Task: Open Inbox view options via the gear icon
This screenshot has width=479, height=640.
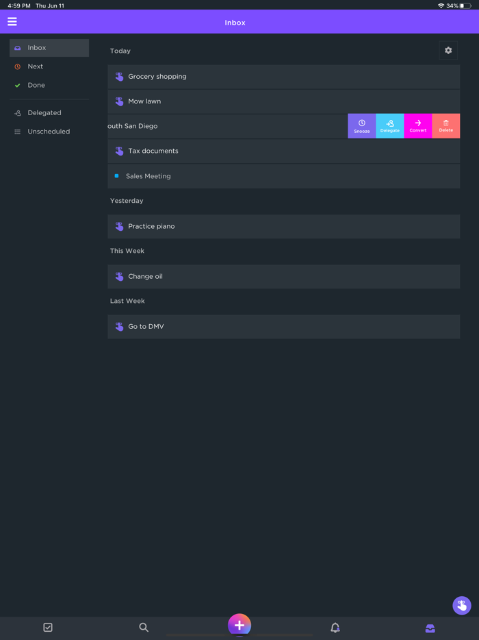Action: pos(448,50)
